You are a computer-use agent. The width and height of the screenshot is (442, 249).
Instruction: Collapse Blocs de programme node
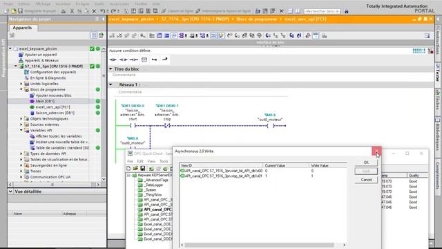click(21, 89)
